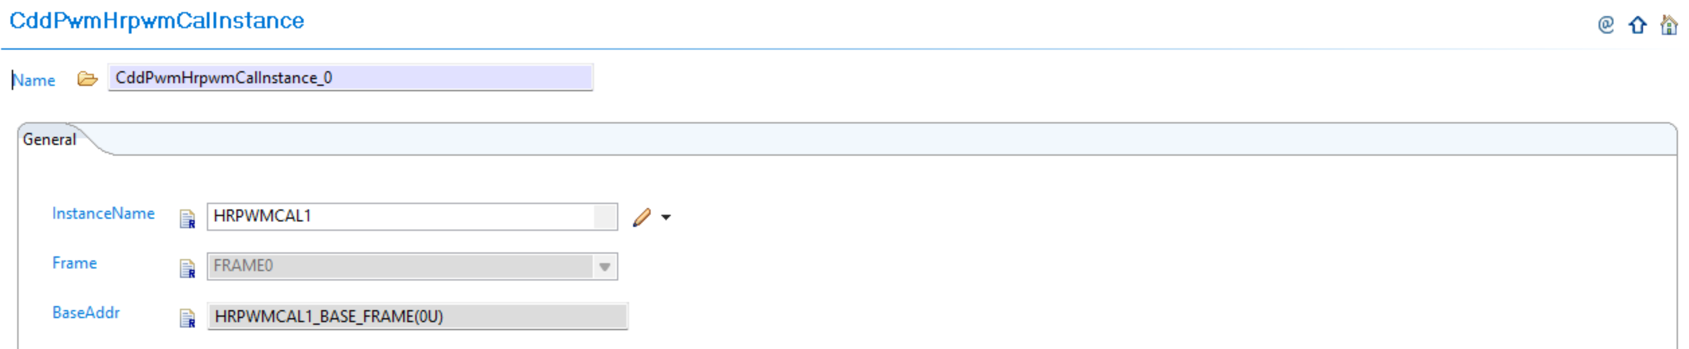Screen dimensions: 1689x349
Task: Click the Frame label
Action: point(74,263)
